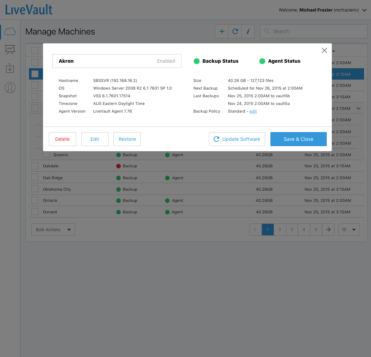Click the red backup dot for Oakdale
The width and height of the screenshot is (371, 357).
point(119,166)
